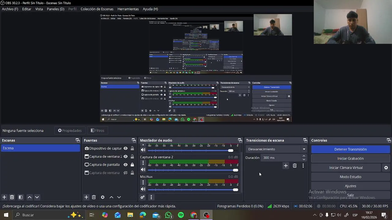
Task: Open transition properties three-dot menu
Action: [x=303, y=166]
